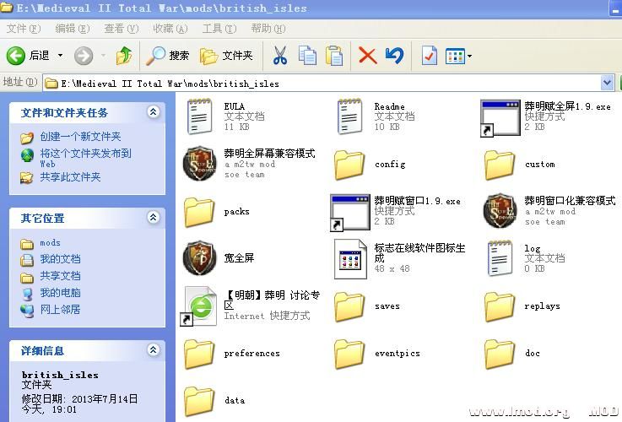Viewport: 622px width, 422px height.
Task: Click the Paste clipboard icon
Action: point(334,56)
